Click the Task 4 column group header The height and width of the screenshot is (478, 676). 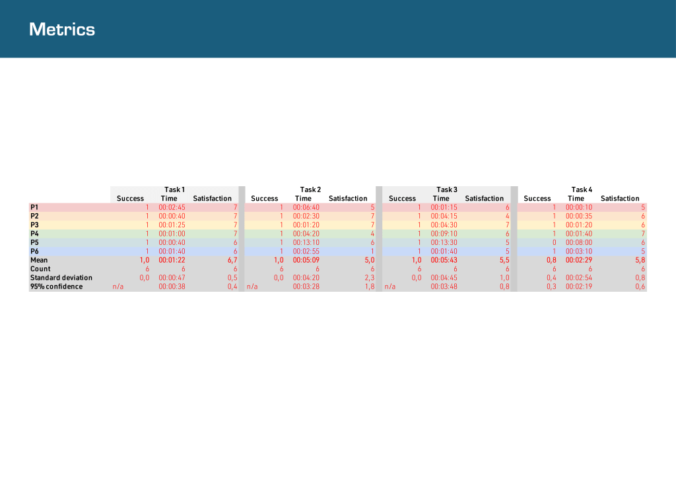(582, 189)
